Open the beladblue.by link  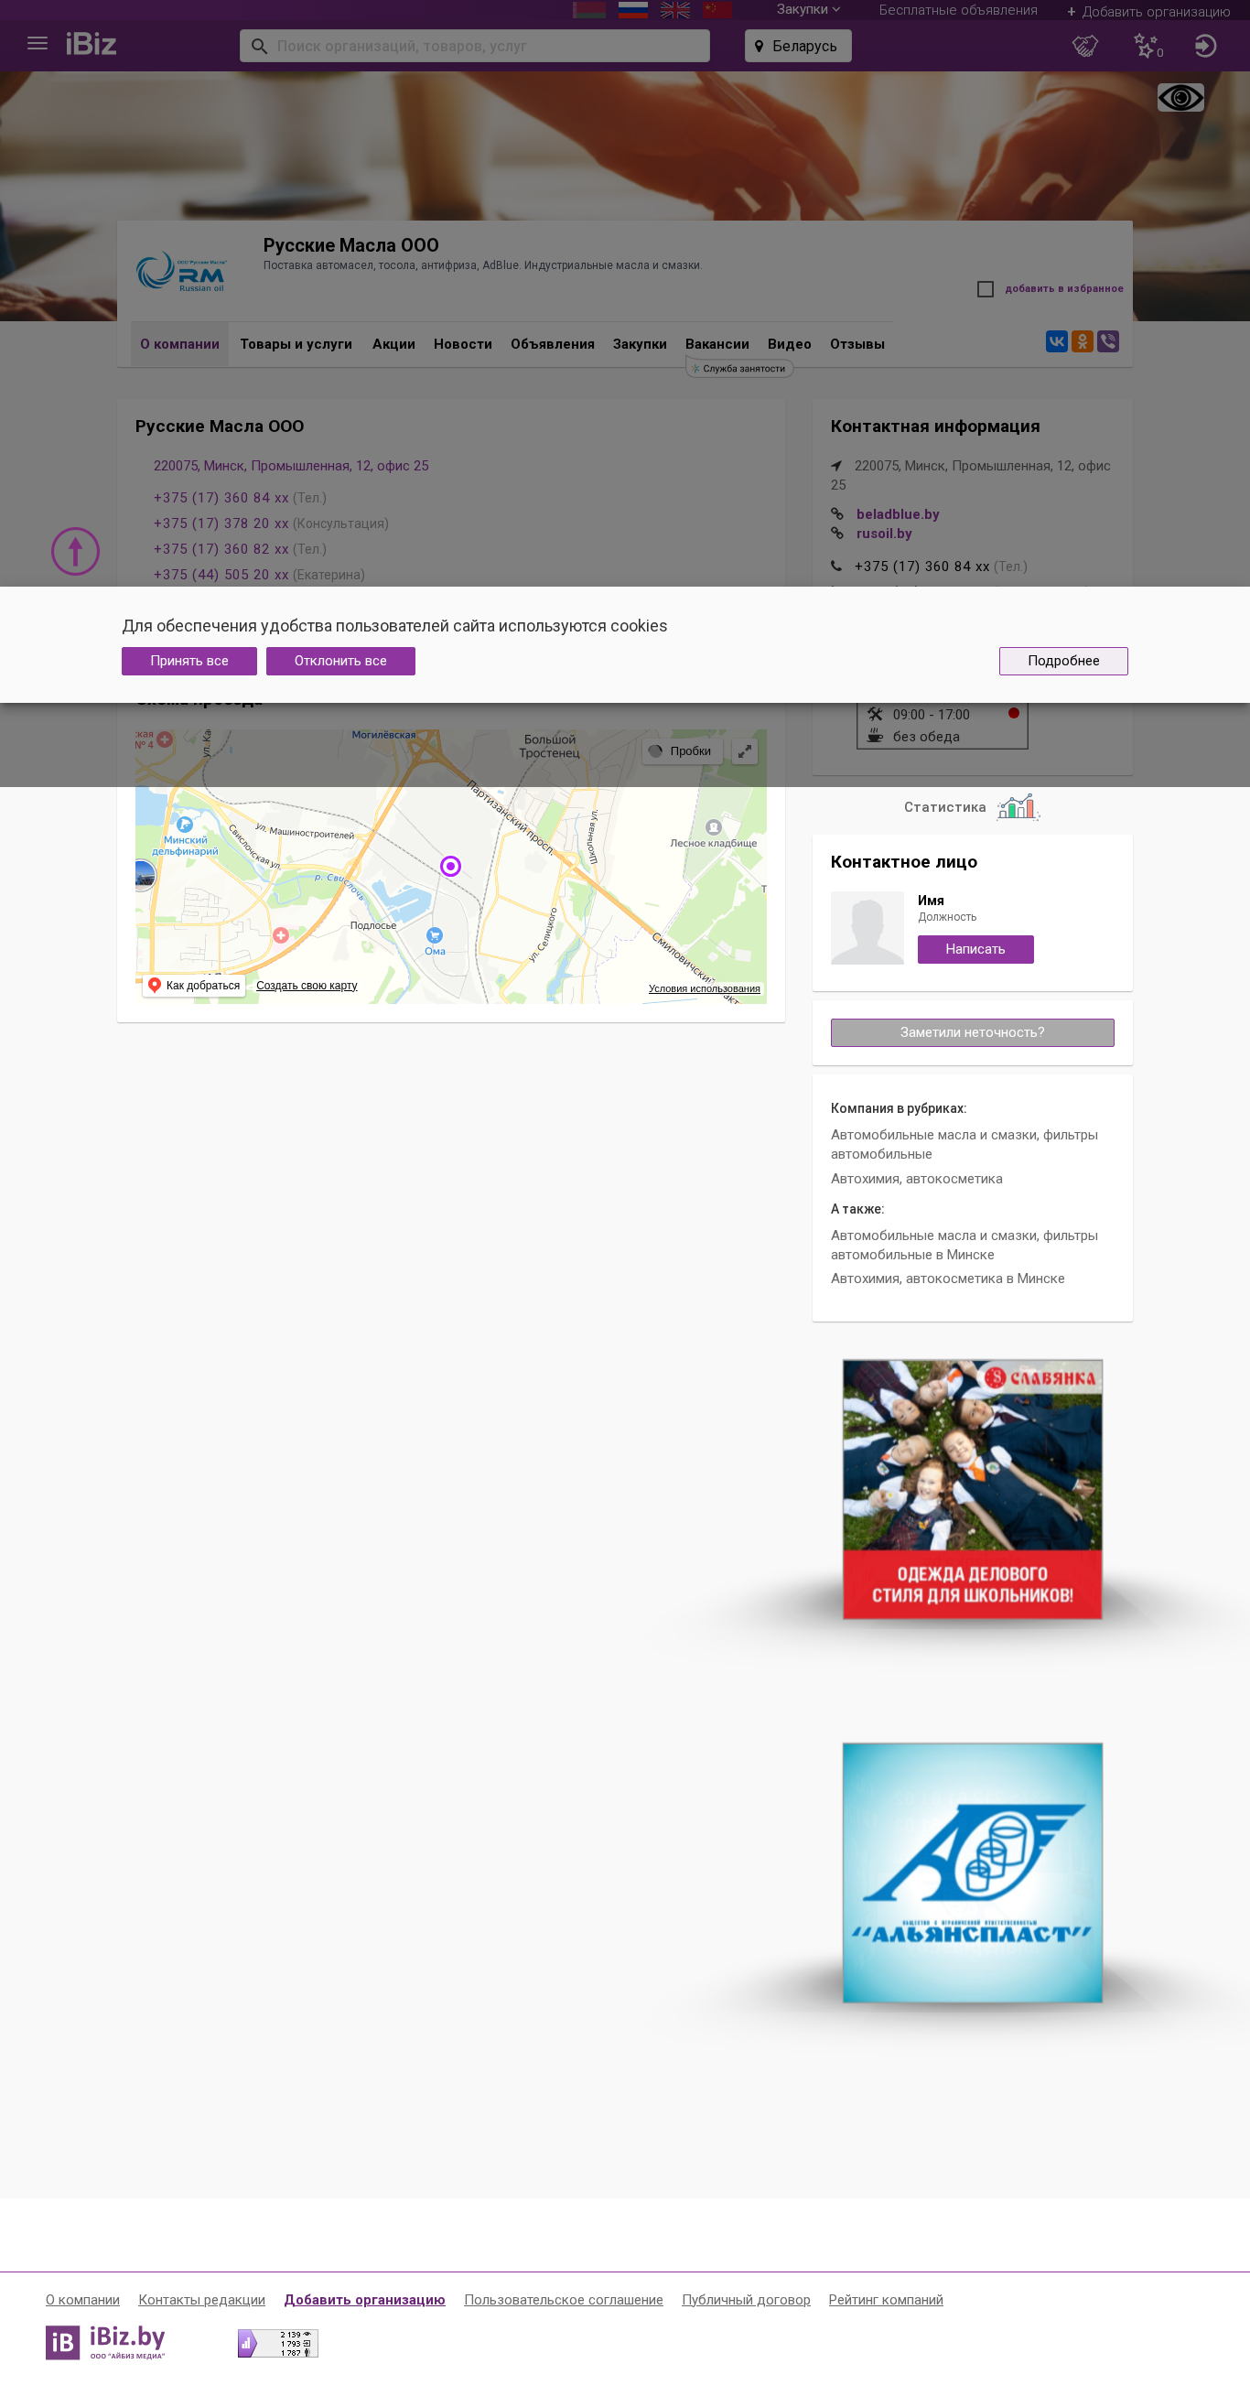[897, 514]
